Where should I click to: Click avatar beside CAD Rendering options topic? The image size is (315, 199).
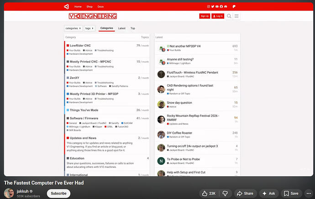(161, 89)
